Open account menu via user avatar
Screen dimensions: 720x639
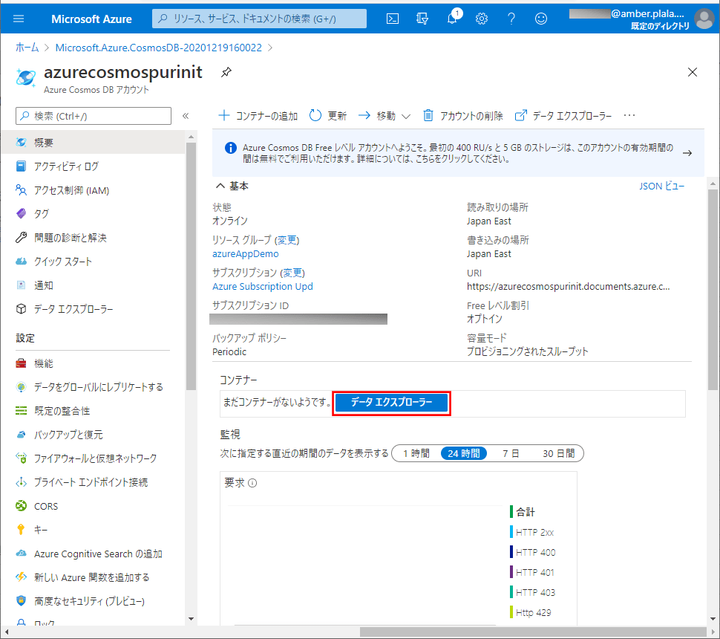coord(704,19)
